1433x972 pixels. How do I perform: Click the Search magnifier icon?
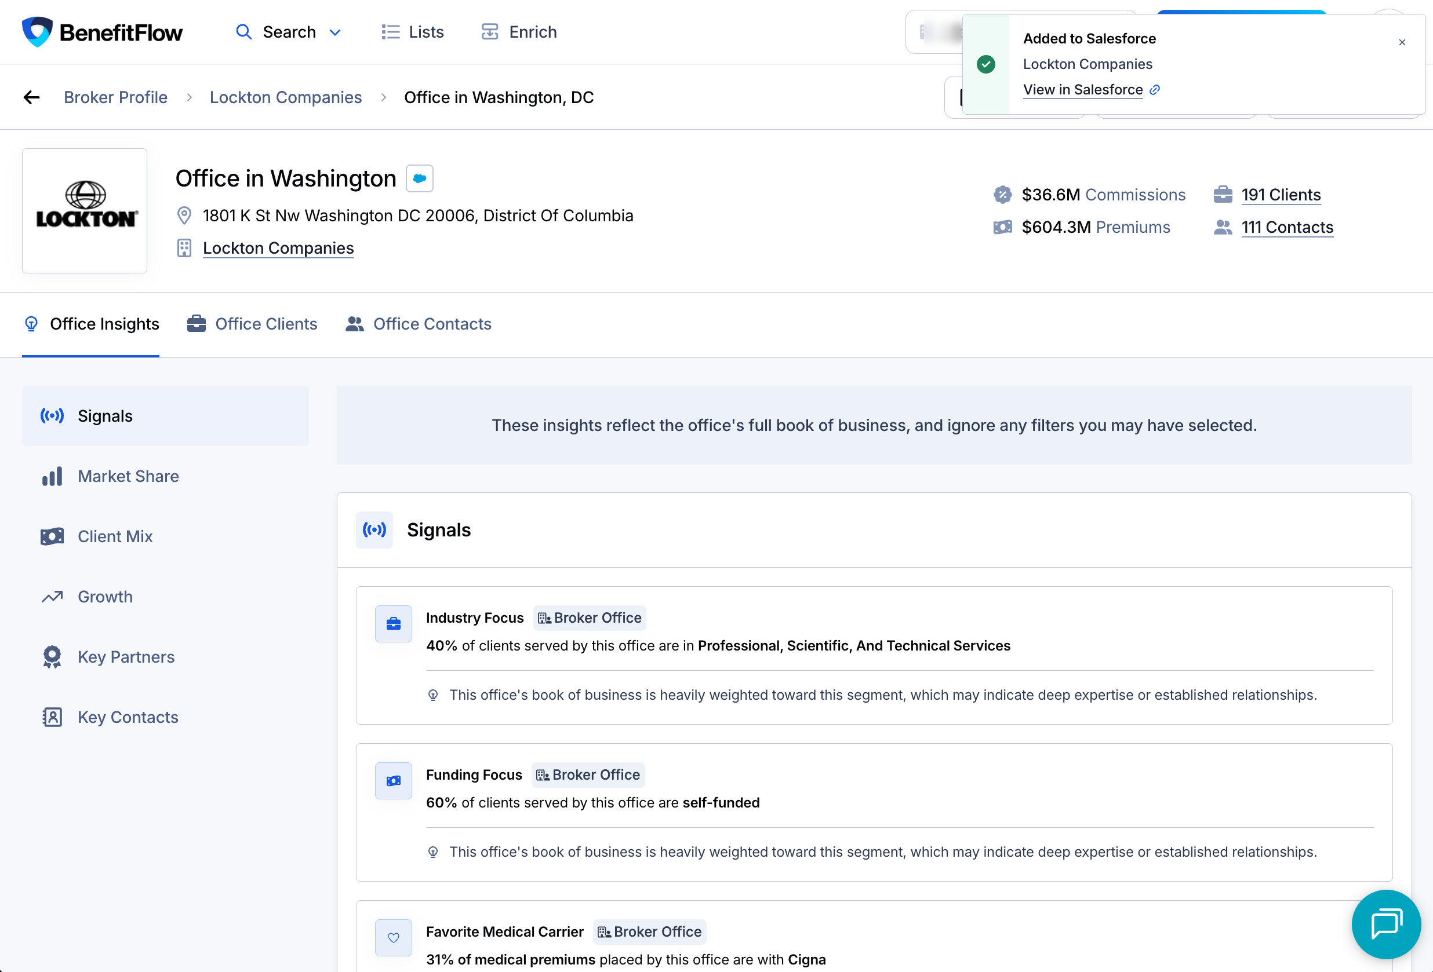243,32
